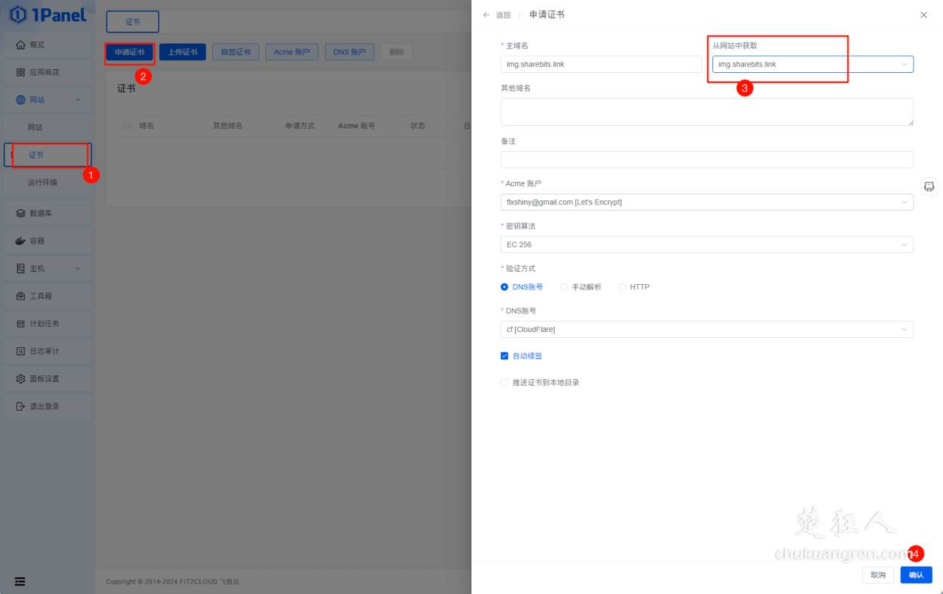This screenshot has height=594, width=943.
Task: Click the 容器 containers sidebar icon
Action: tap(47, 241)
